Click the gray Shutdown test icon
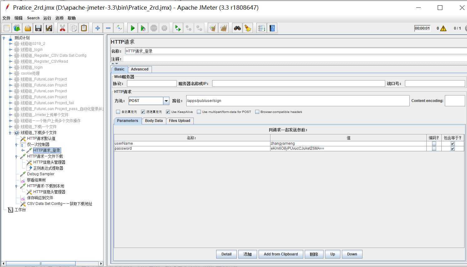The width and height of the screenshot is (467, 267). pos(164,28)
